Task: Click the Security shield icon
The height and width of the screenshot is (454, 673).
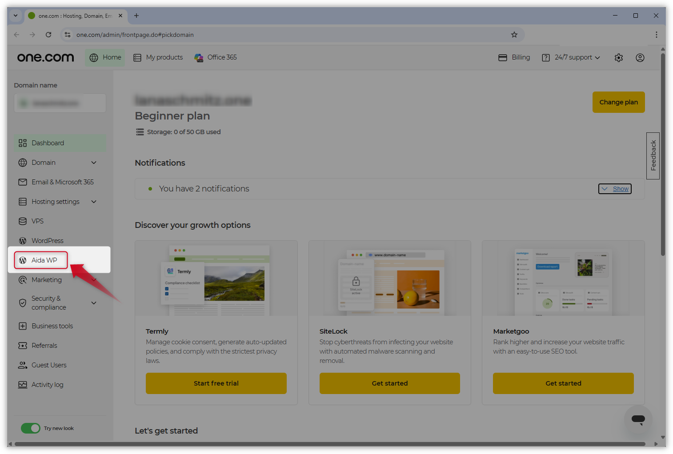Action: 23,303
